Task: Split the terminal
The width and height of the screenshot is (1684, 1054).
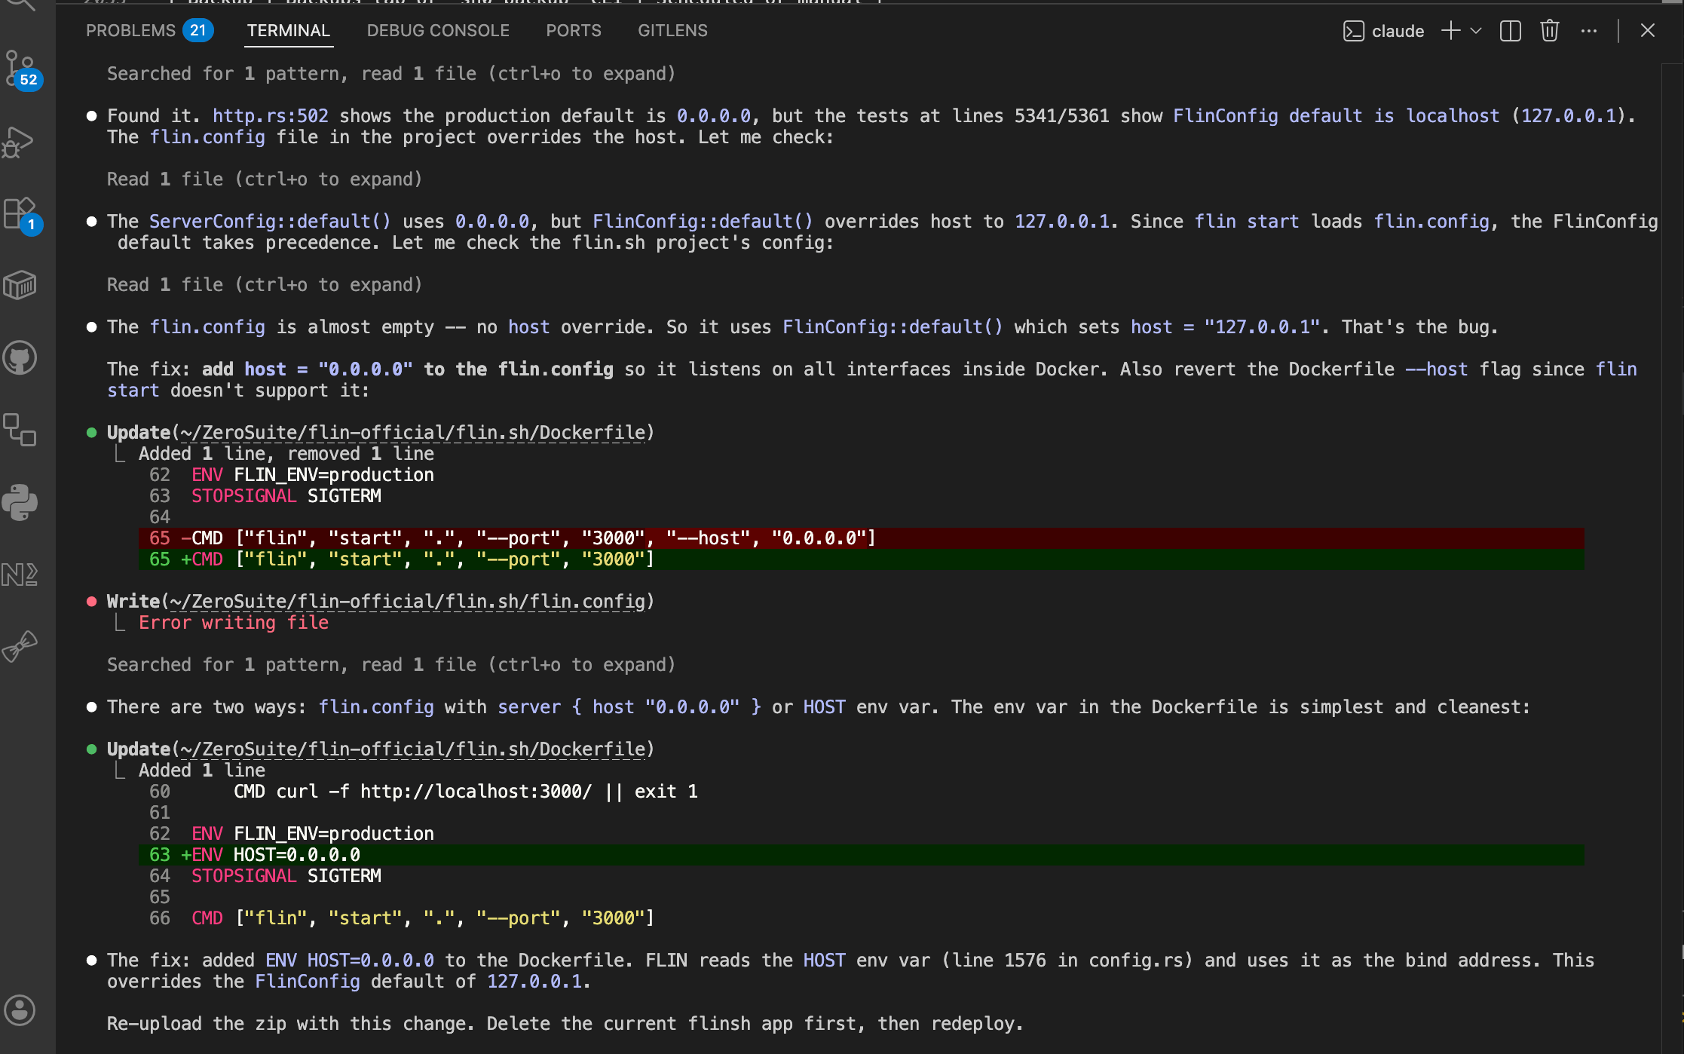Action: (x=1510, y=31)
